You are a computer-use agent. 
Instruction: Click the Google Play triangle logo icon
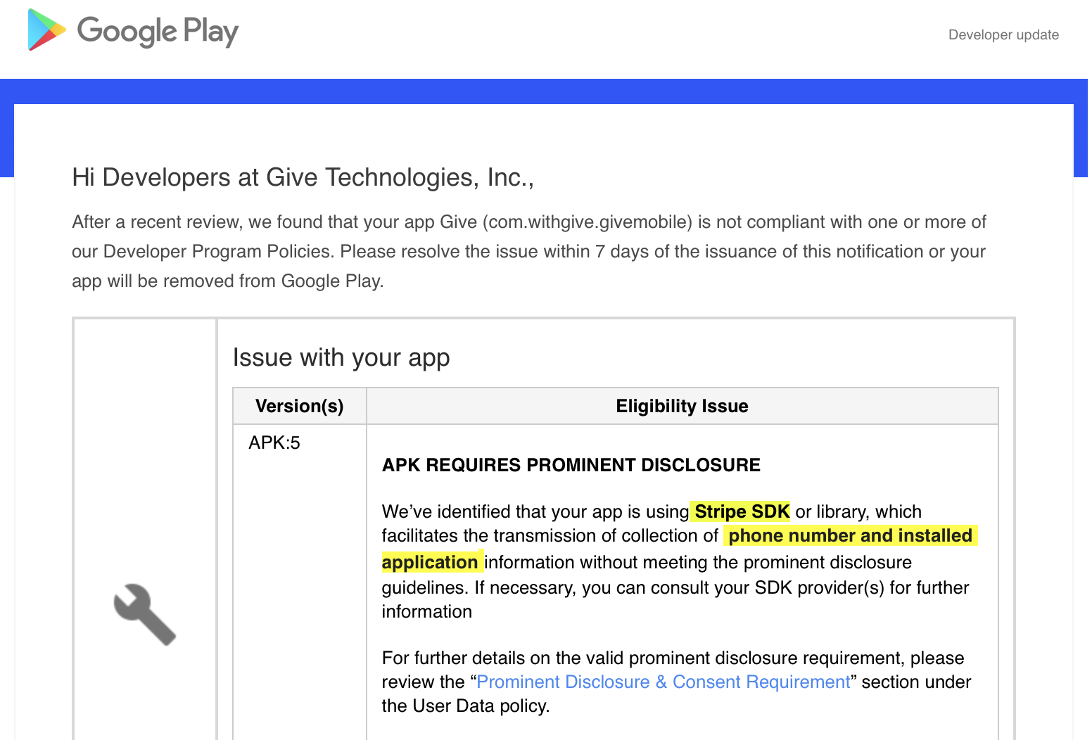pos(45,30)
